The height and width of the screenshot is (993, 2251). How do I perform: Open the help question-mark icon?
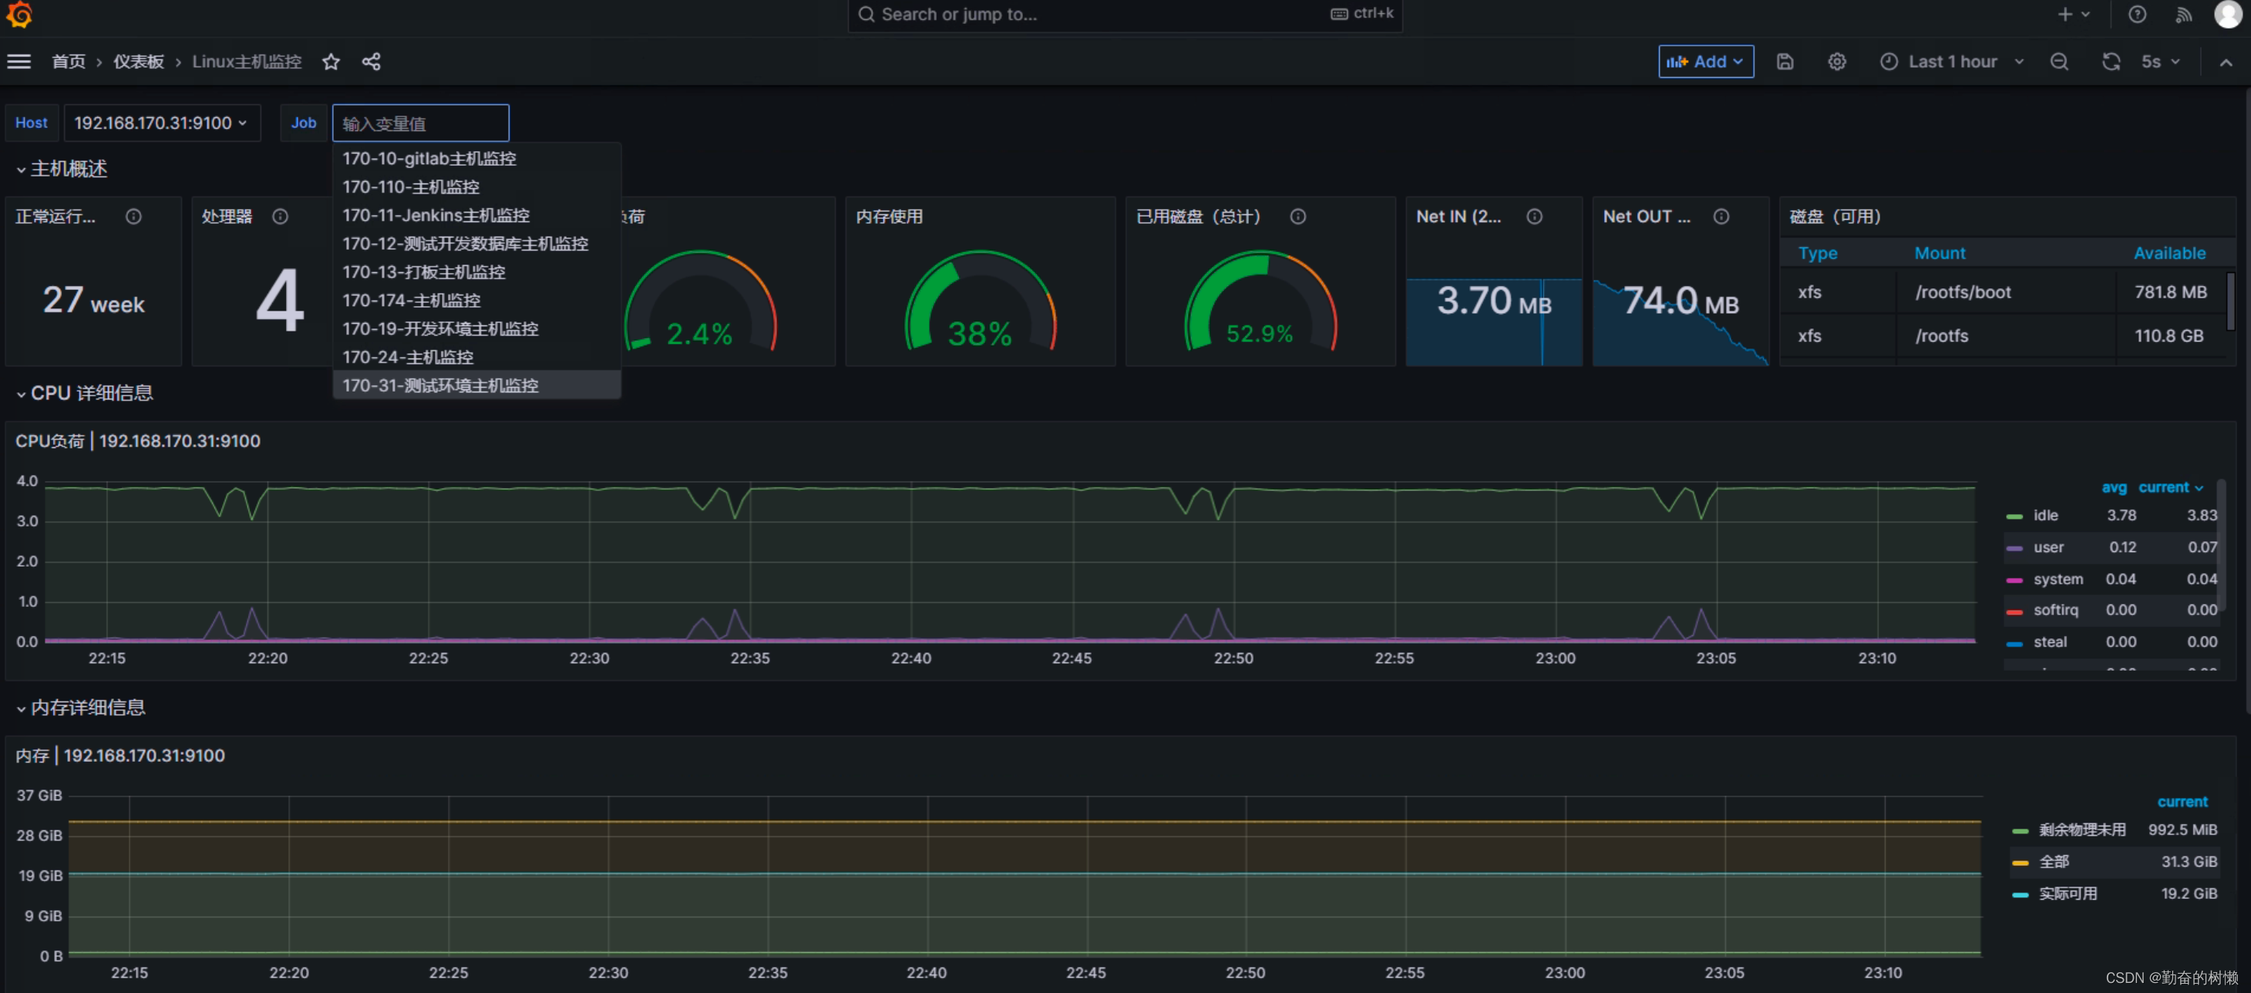point(2137,14)
